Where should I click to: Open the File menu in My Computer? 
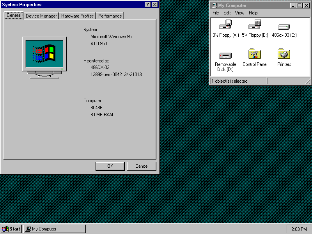(216, 13)
